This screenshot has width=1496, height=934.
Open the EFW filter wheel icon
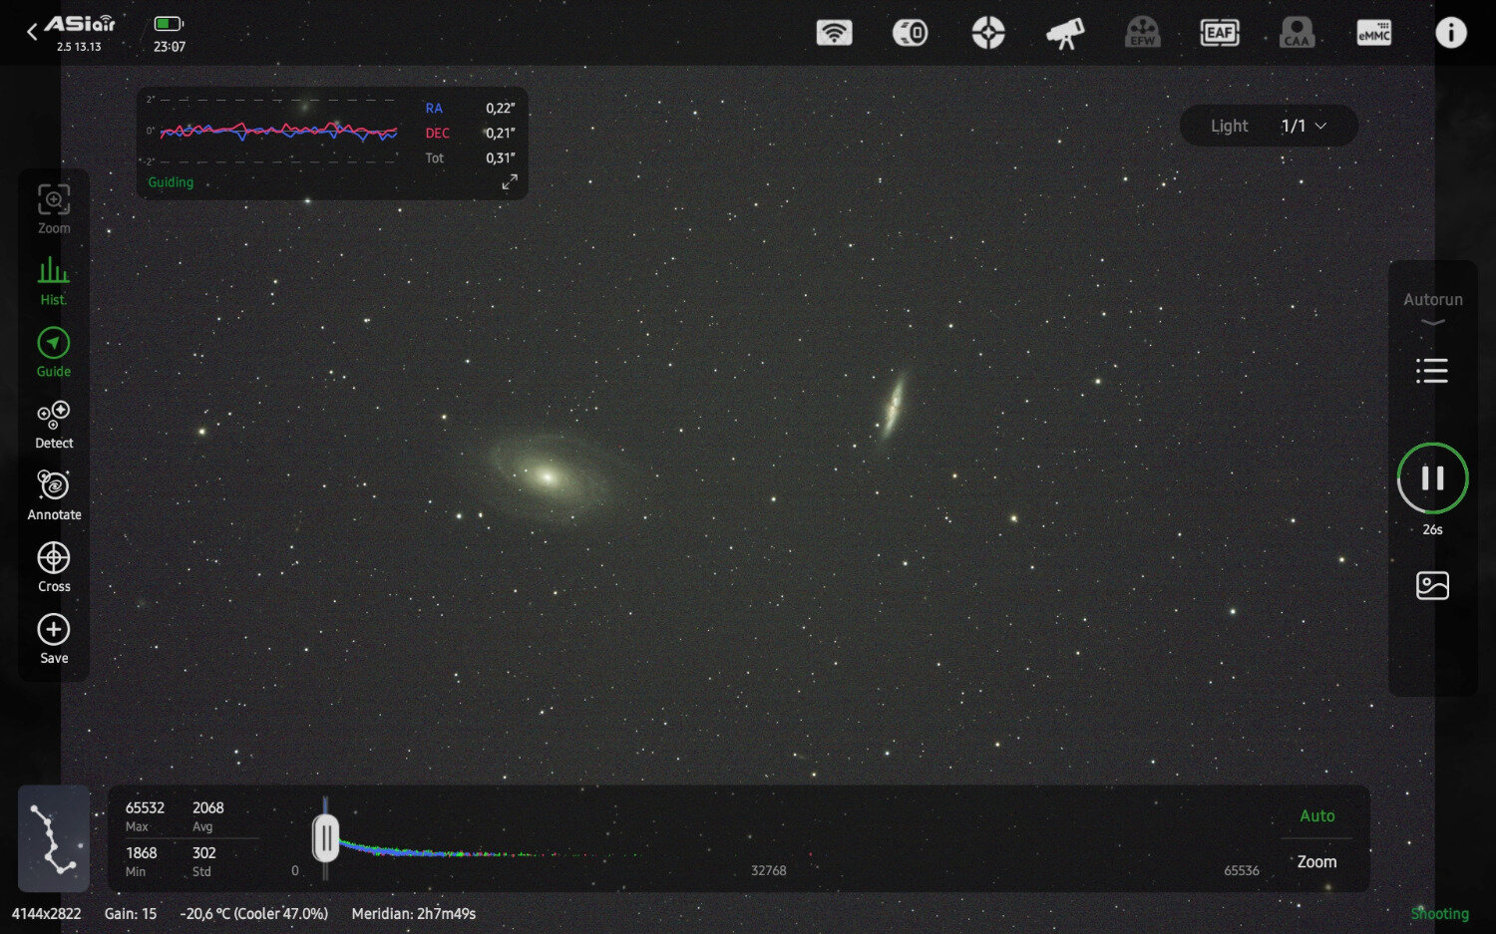[x=1143, y=33]
